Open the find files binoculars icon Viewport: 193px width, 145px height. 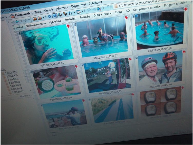click(60, 15)
